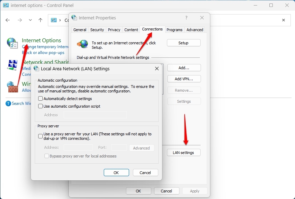Clear the Control Panel search box with X
295x199 pixels.
(284, 20)
